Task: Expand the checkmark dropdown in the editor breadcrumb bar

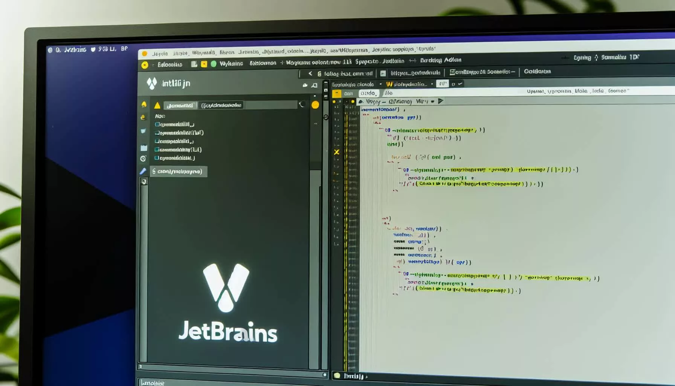Action: pos(460,84)
